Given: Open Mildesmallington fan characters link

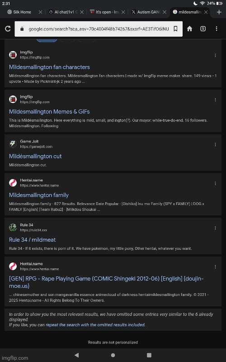Looking at the screenshot, I should point(49,67).
